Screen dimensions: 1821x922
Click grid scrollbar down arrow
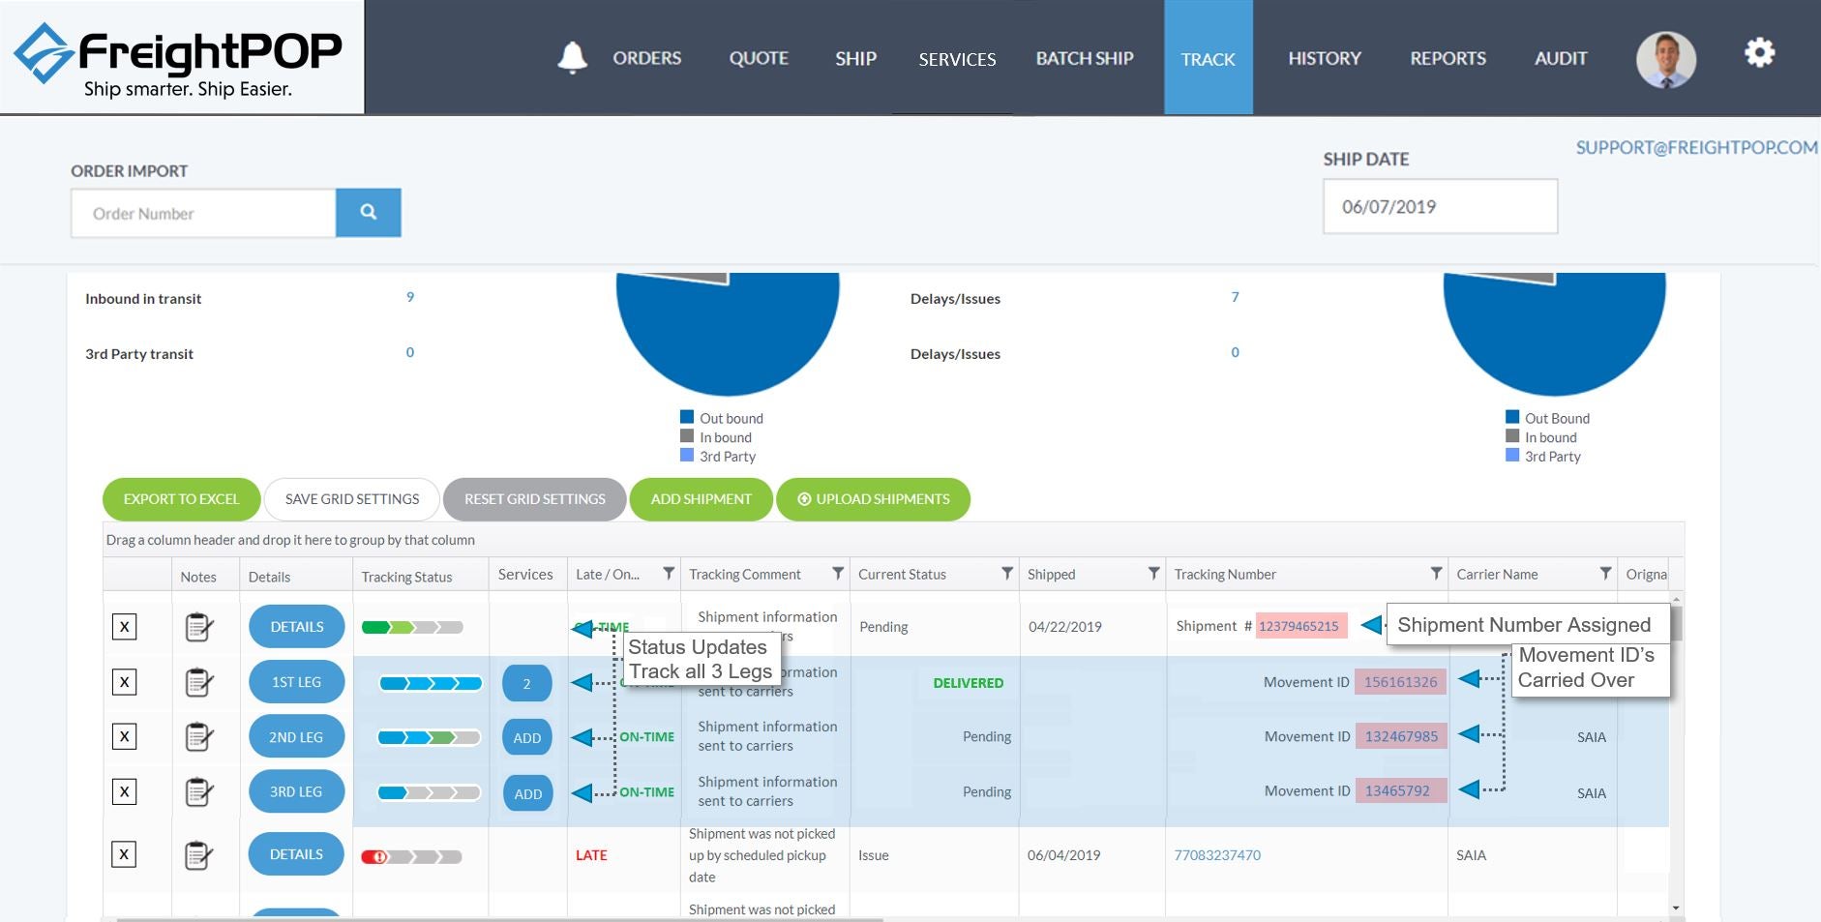(1676, 907)
